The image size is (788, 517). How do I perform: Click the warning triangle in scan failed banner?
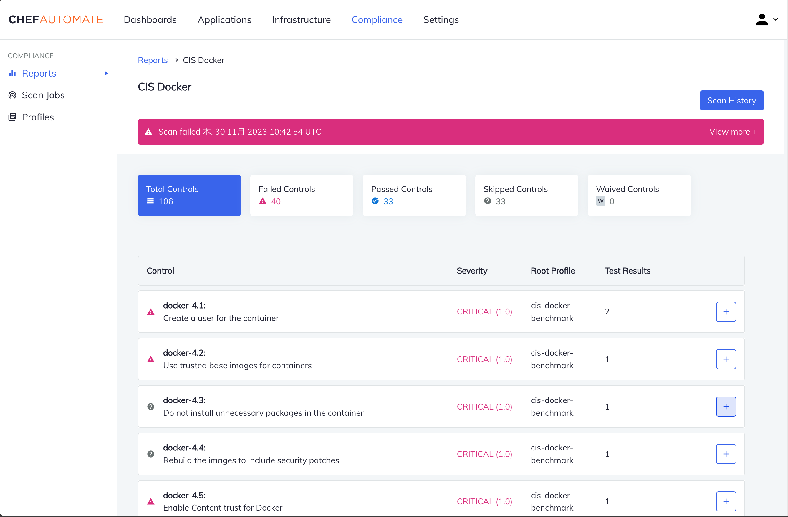149,132
